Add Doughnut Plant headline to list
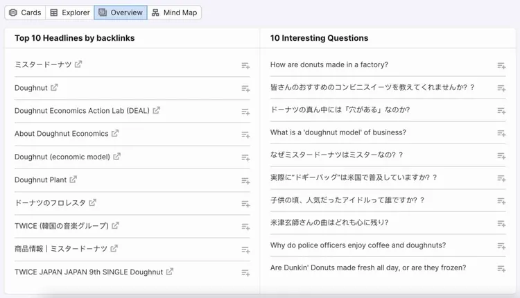Screen dimensions: 520x298 pos(245,181)
